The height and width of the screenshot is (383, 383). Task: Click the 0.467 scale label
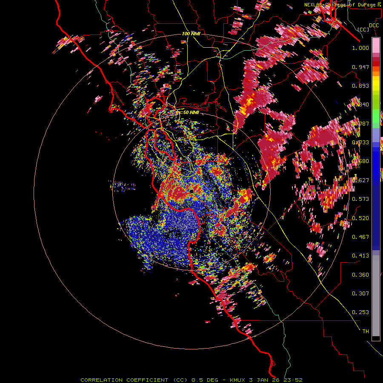pyautogui.click(x=360, y=237)
